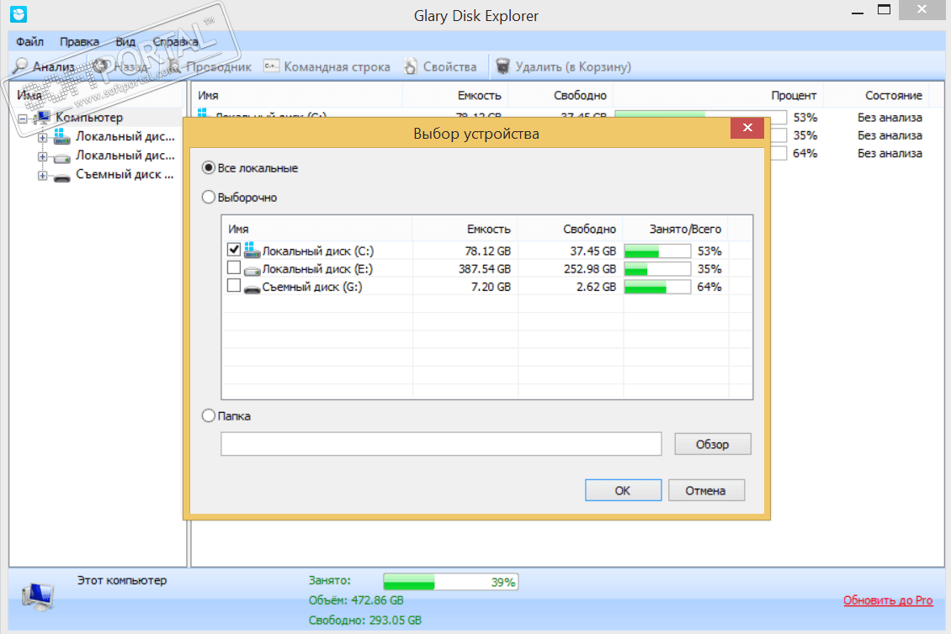Click the Свойства hand icon
This screenshot has height=634, width=951.
click(411, 66)
